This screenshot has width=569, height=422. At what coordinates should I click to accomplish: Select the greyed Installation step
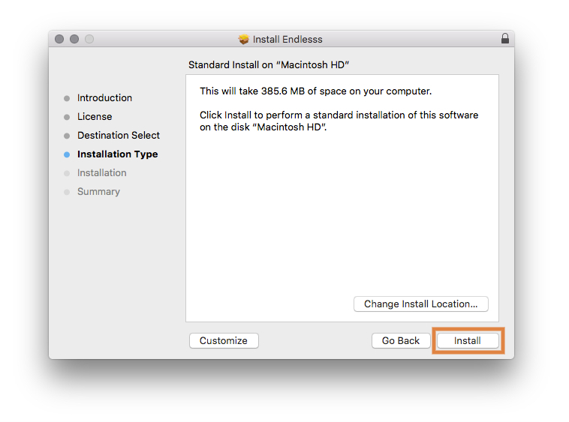pyautogui.click(x=101, y=173)
